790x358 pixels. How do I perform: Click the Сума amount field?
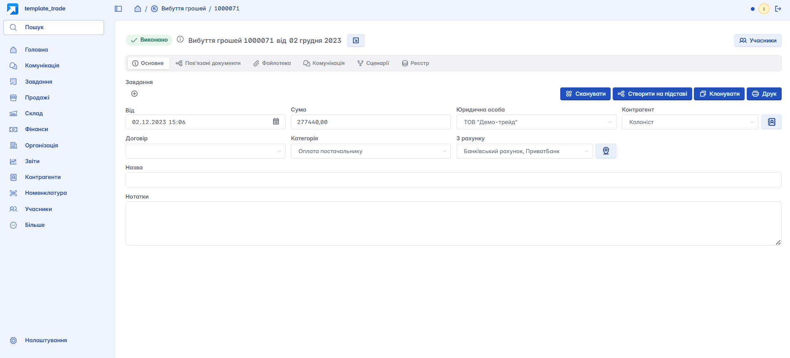(x=371, y=122)
